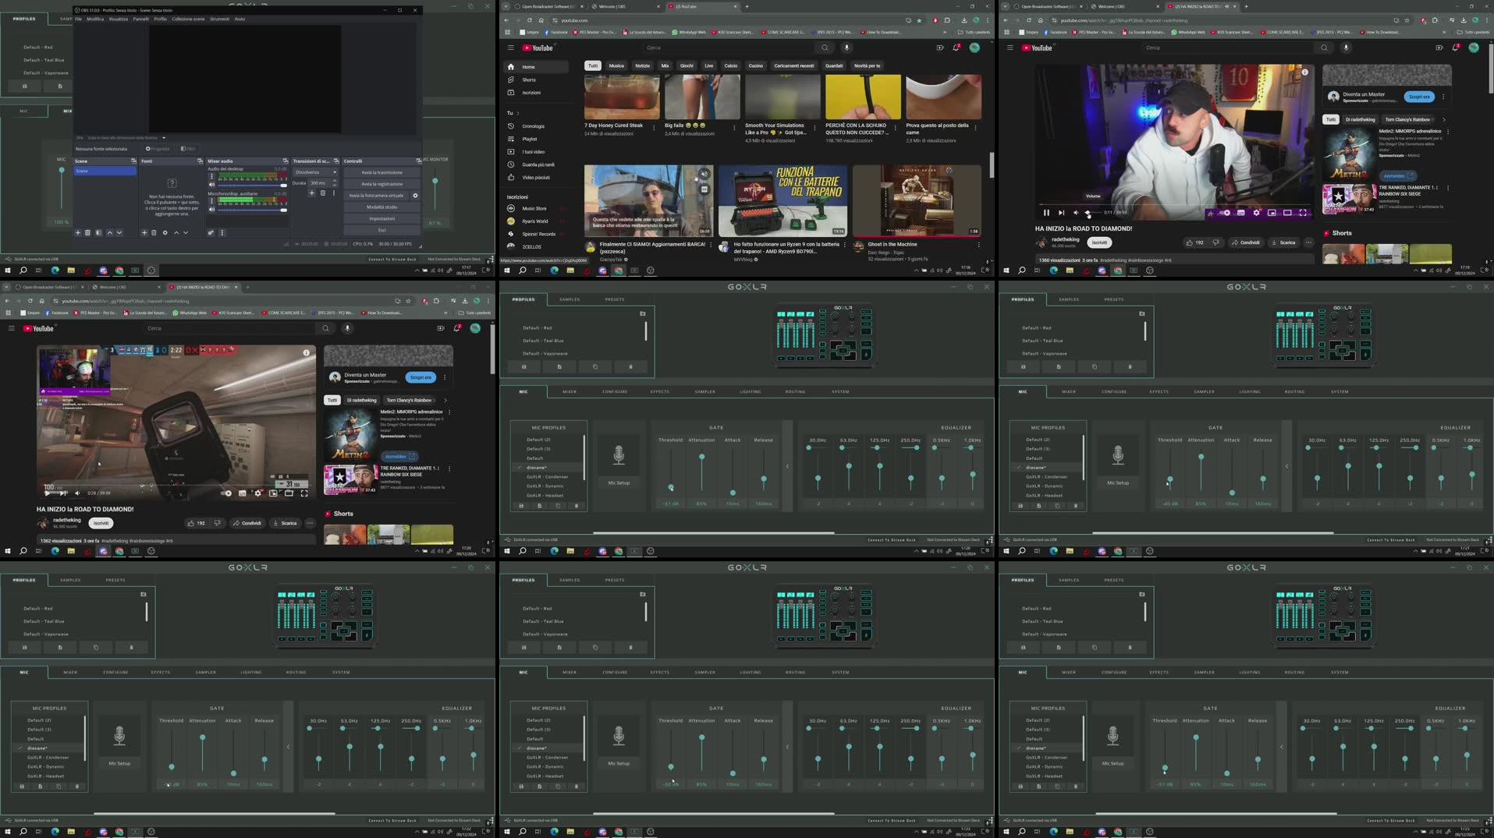The width and height of the screenshot is (1494, 838).
Task: Click virtual camera settings gear in OBS Controlli
Action: [x=415, y=196]
